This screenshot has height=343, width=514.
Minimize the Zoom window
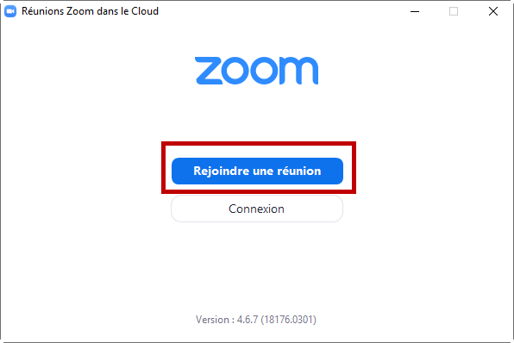[x=415, y=11]
